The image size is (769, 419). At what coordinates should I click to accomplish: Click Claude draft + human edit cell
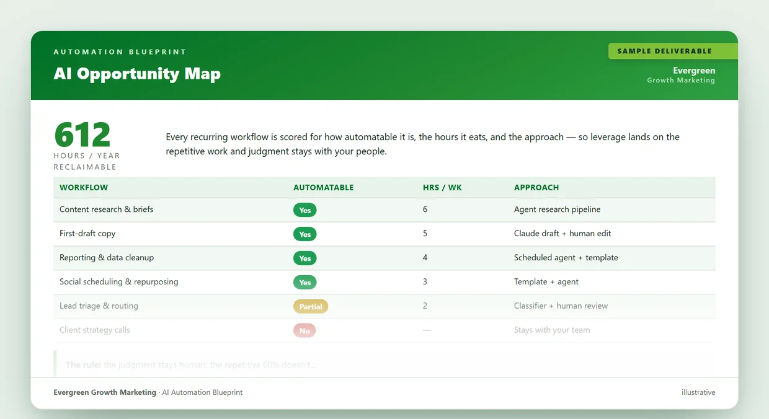click(562, 234)
